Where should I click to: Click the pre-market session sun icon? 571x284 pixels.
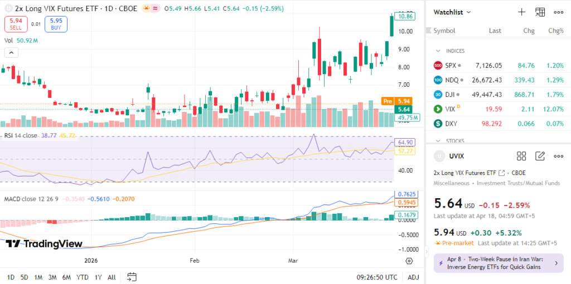pyautogui.click(x=146, y=8)
